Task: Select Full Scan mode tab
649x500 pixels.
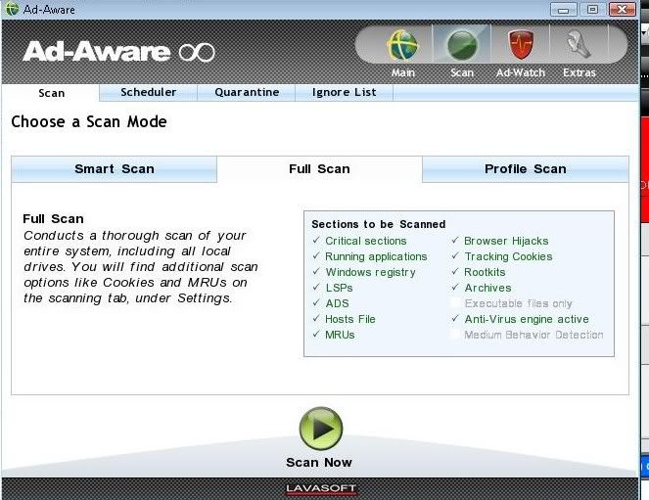Action: click(319, 168)
